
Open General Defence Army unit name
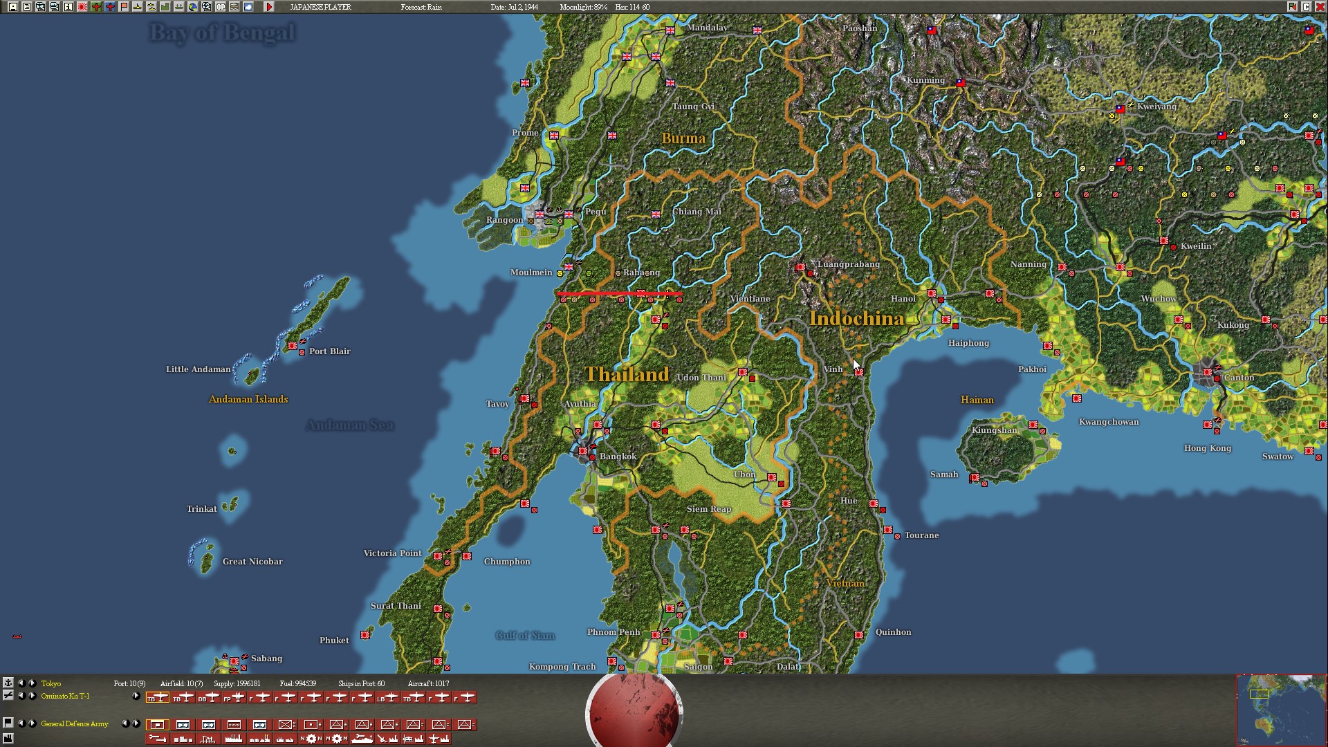75,723
